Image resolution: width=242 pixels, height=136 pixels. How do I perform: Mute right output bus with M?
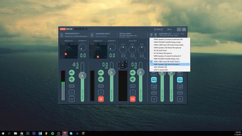(x=180, y=99)
